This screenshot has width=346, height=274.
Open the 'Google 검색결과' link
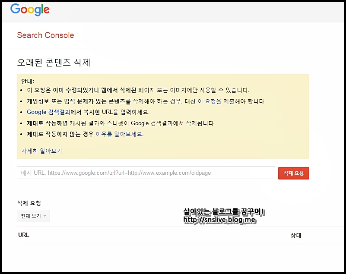coord(48,112)
